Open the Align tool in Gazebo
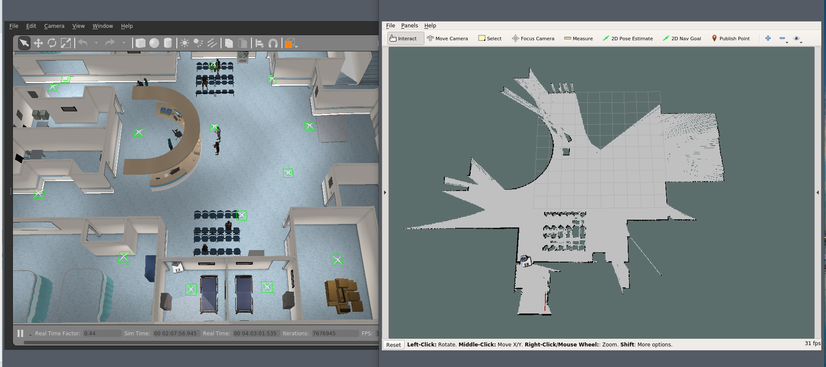 pos(259,43)
